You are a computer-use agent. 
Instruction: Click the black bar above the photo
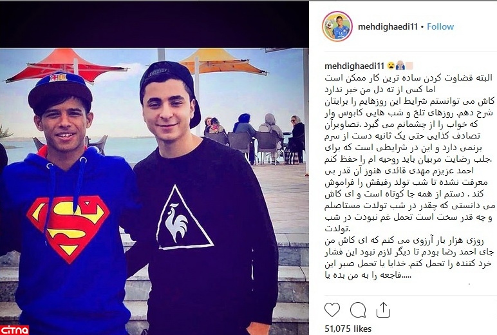tap(155, 24)
